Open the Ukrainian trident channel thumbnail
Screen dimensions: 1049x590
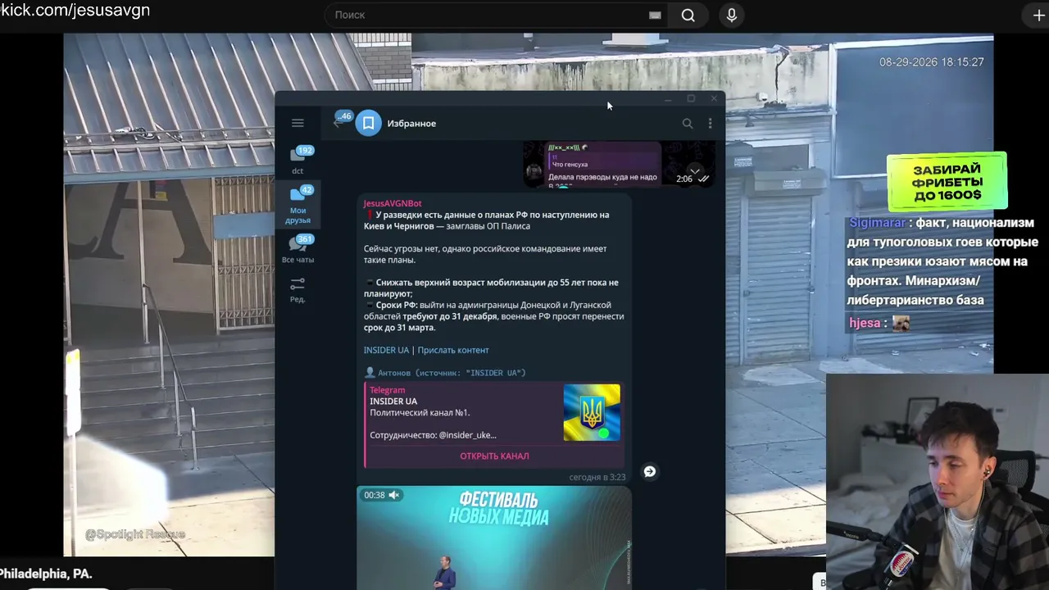tap(592, 412)
